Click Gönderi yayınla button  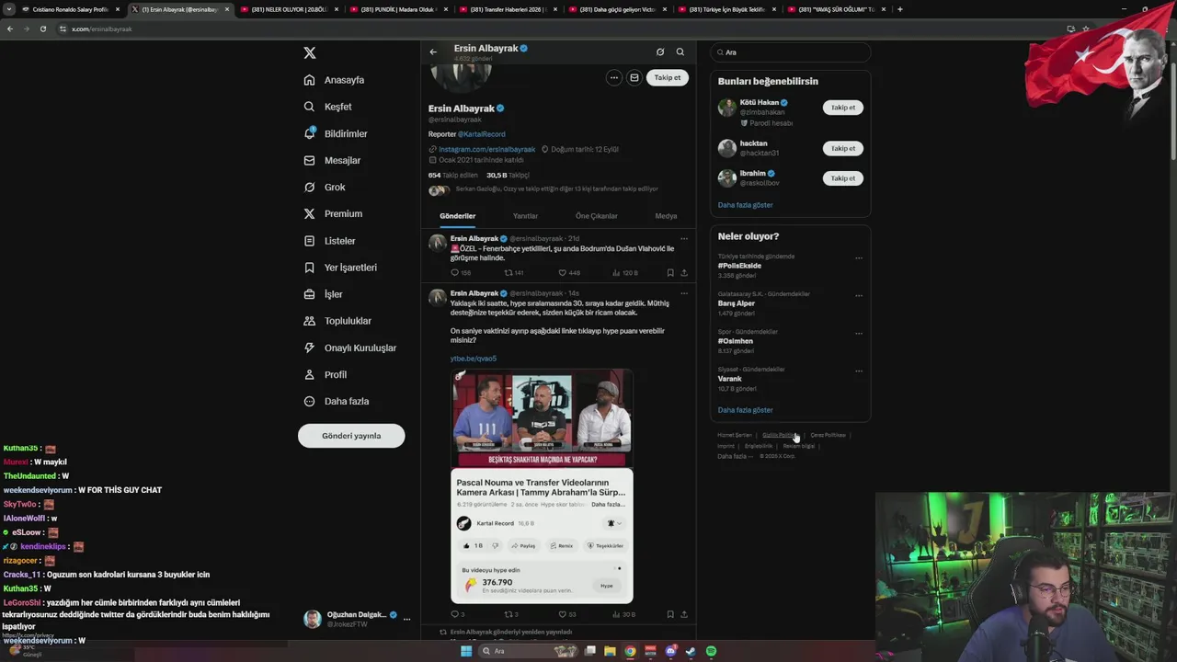(x=351, y=436)
